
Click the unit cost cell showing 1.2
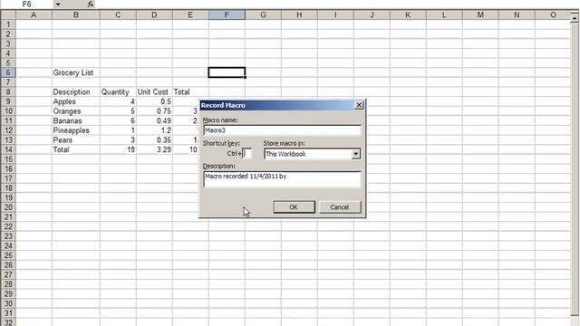click(x=154, y=130)
